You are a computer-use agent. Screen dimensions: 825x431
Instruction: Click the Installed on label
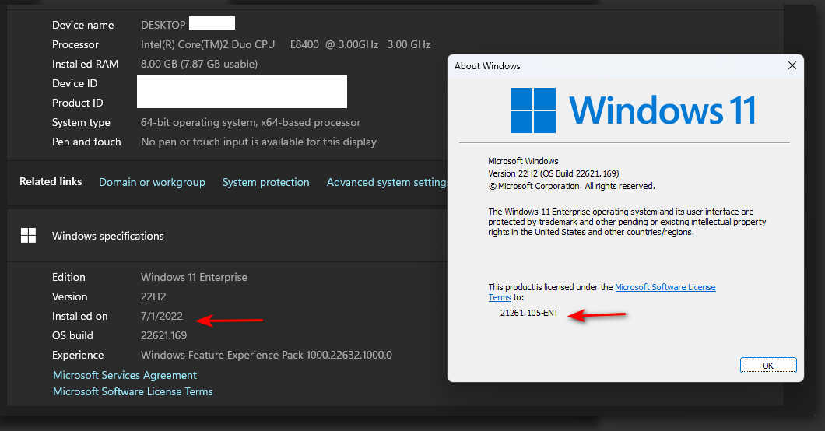80,316
